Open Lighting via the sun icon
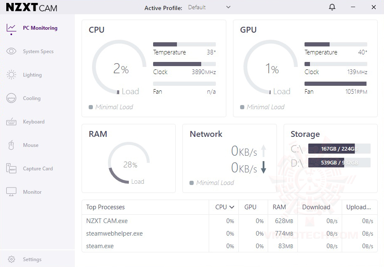The width and height of the screenshot is (384, 267). click(11, 75)
